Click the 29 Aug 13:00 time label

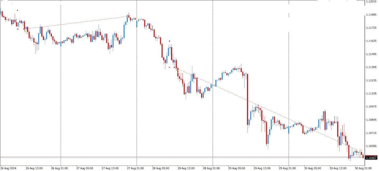click(x=262, y=168)
